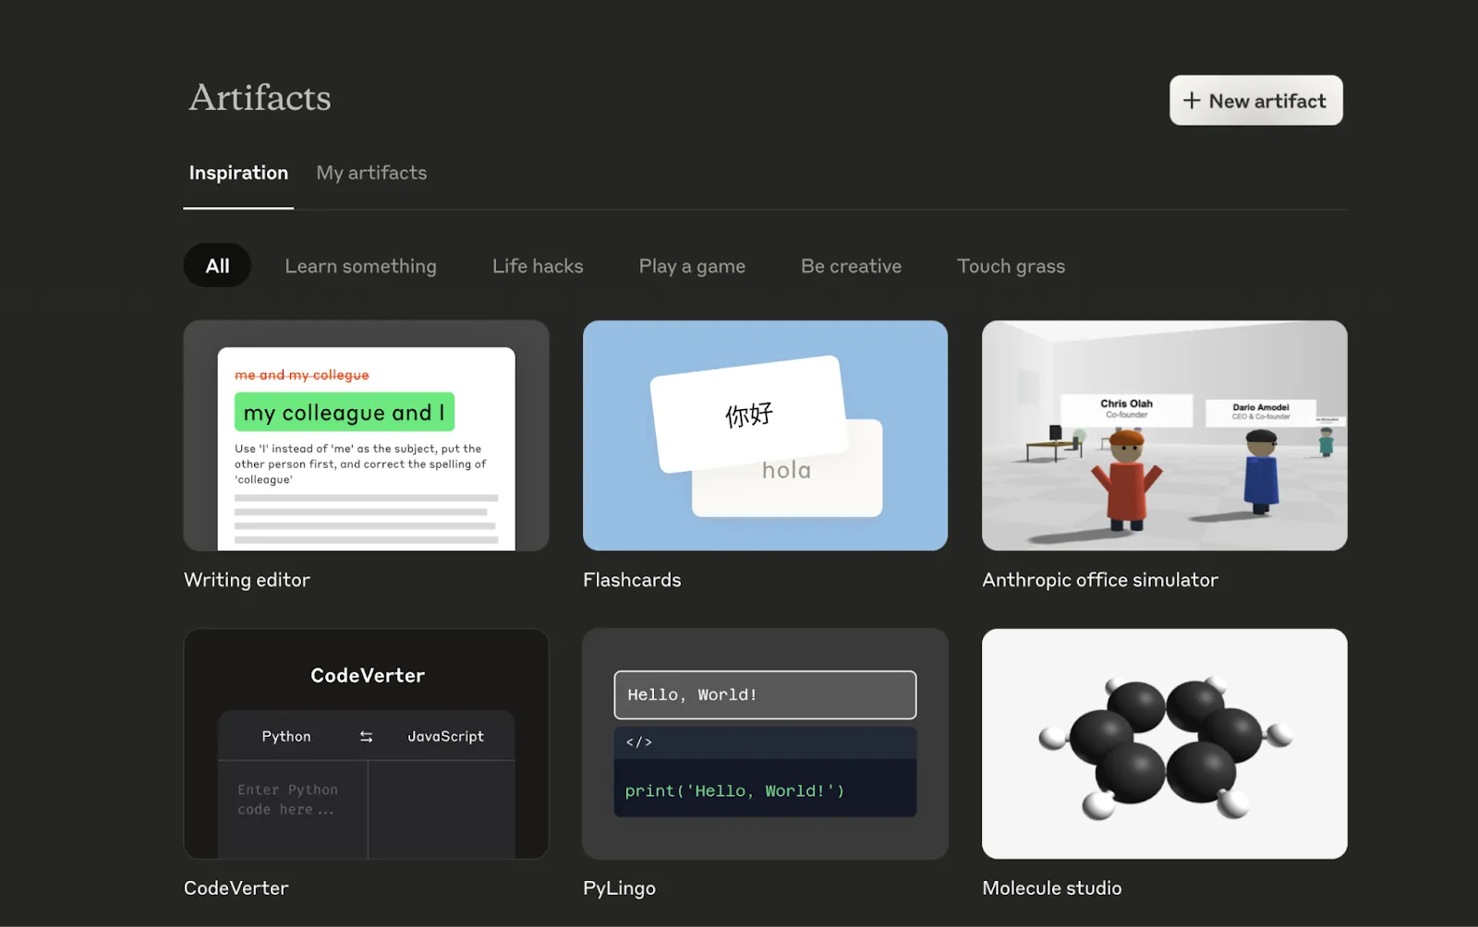Screen dimensions: 1478x927
Task: Open the Molecule studio thumbnail
Action: point(1164,744)
